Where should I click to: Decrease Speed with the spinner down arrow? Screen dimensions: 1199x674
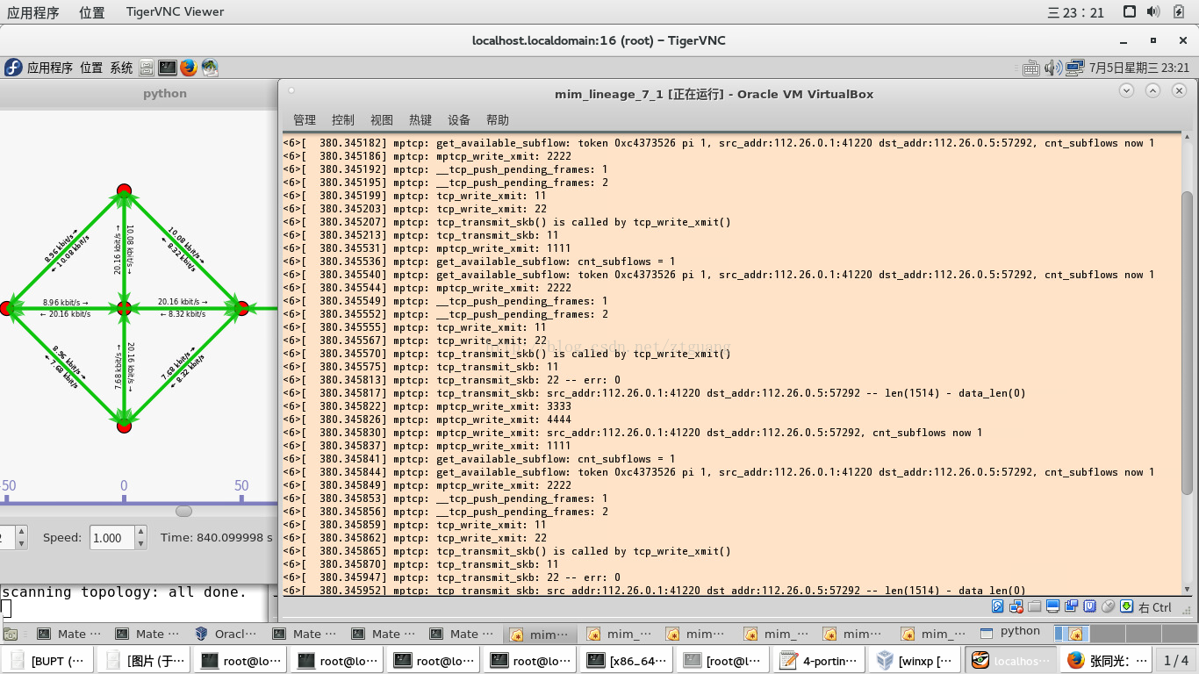[x=140, y=543]
